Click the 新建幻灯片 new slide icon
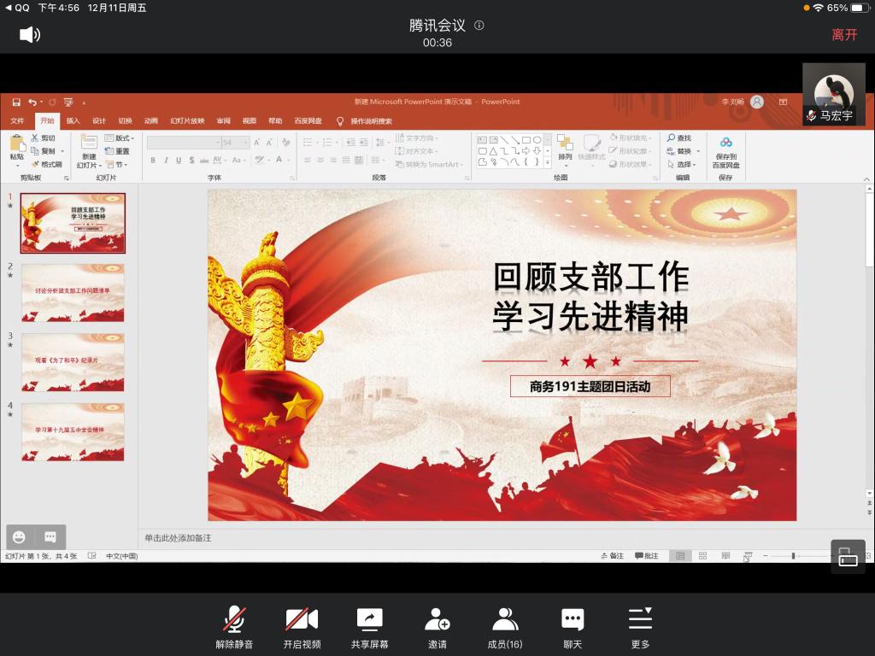 pyautogui.click(x=89, y=142)
